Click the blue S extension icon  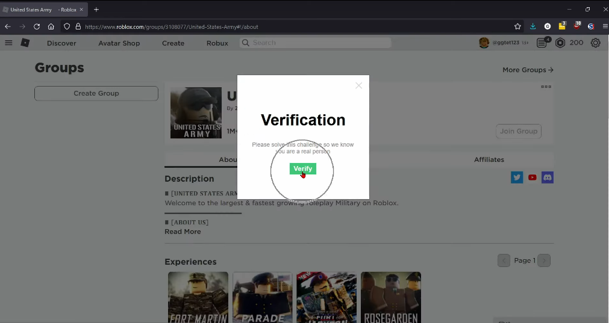coord(591,26)
